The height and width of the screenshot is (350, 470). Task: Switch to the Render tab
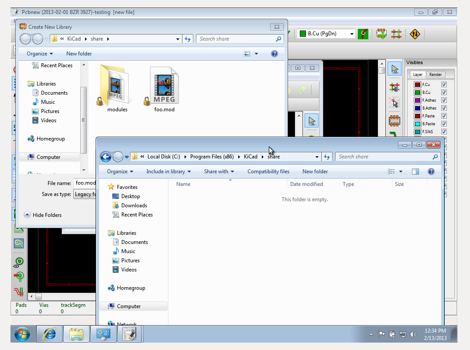pos(435,75)
